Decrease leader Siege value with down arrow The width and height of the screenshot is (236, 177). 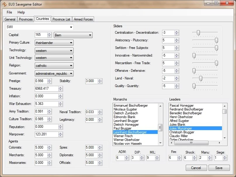(x=225, y=159)
